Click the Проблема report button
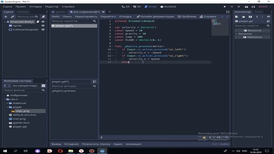 pyautogui.click(x=187, y=16)
